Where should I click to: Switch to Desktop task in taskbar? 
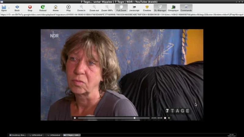click(18, 135)
